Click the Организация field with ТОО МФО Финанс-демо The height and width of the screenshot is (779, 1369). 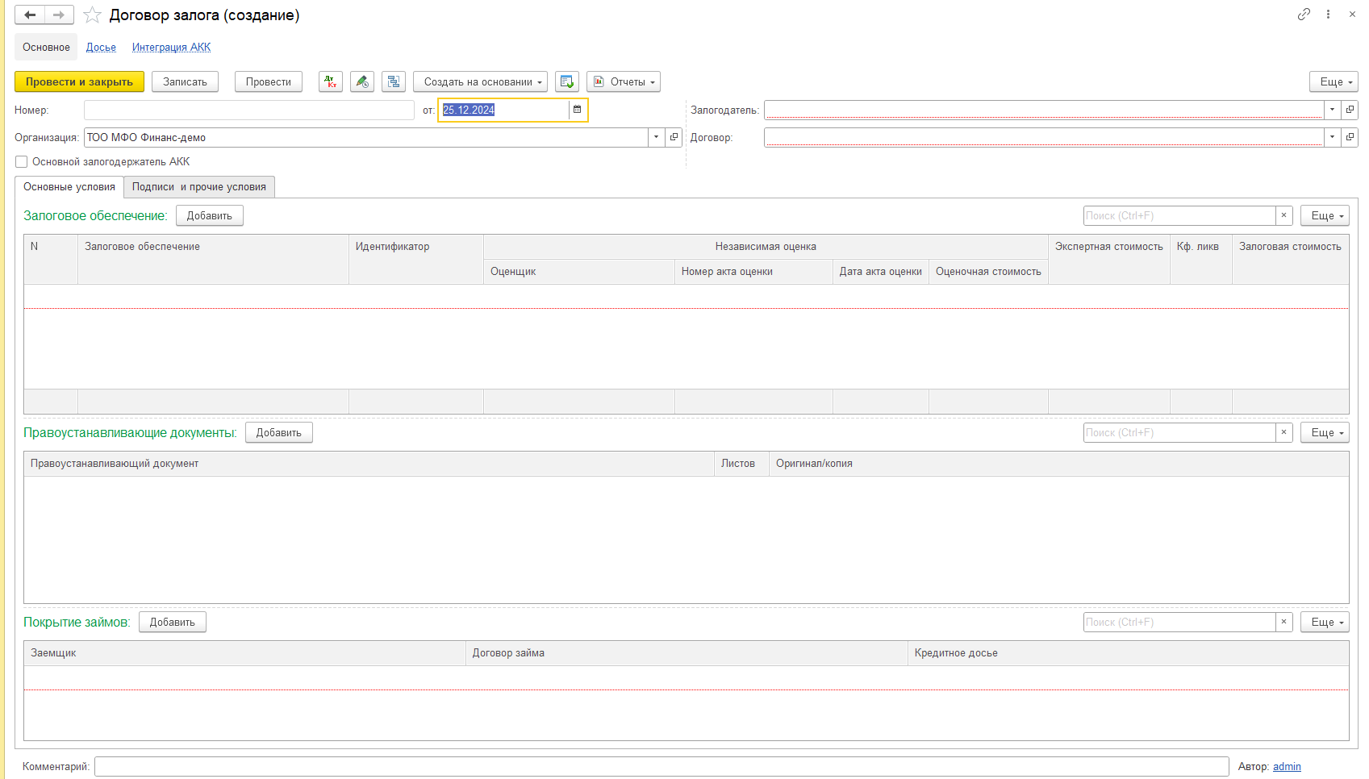click(366, 137)
